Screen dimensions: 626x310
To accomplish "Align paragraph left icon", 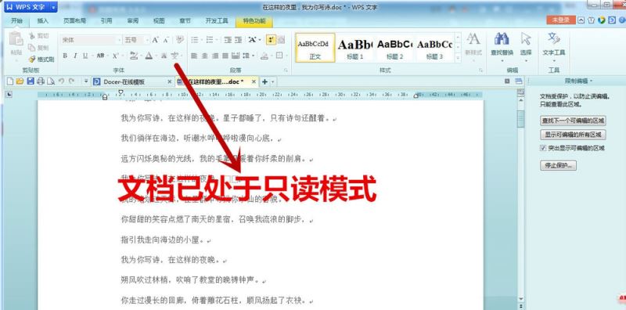I will coord(194,56).
